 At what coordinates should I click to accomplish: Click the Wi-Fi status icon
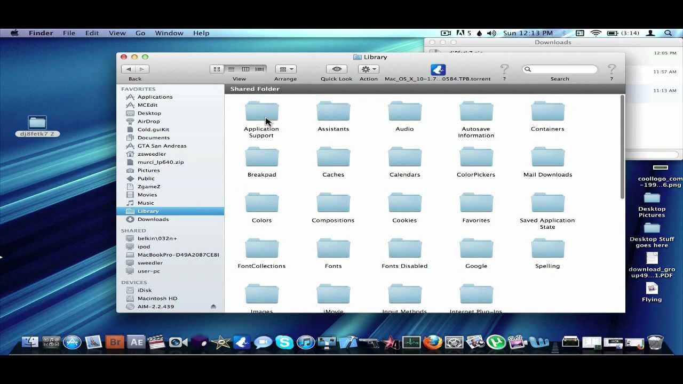pyautogui.click(x=596, y=33)
